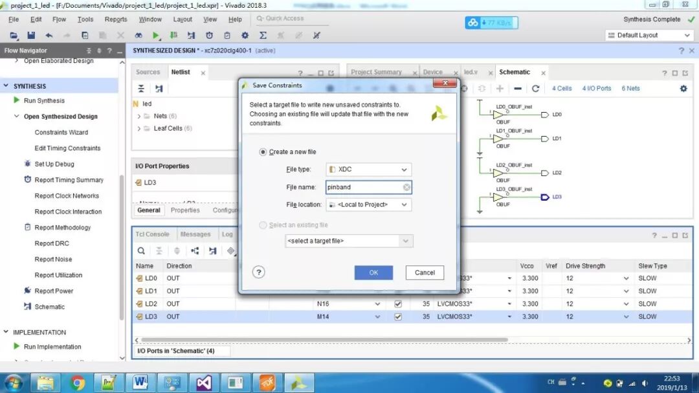The image size is (699, 393).
Task: Expand the Leaf Cells (6) tree node
Action: pyautogui.click(x=139, y=129)
